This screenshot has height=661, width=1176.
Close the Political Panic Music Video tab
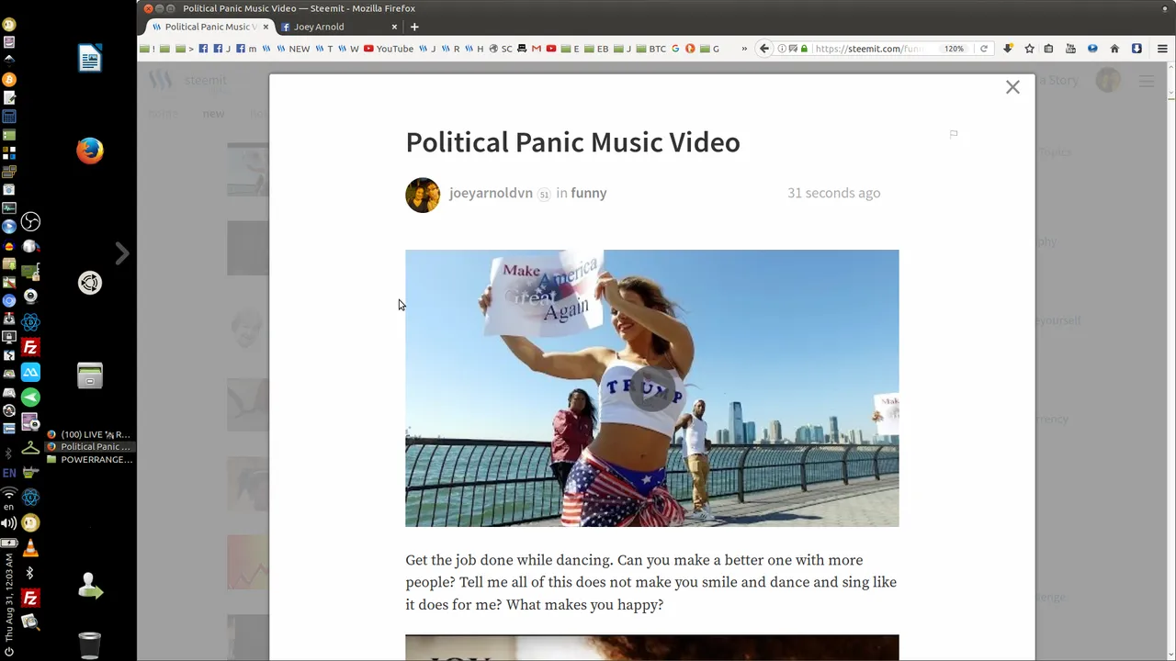266,27
